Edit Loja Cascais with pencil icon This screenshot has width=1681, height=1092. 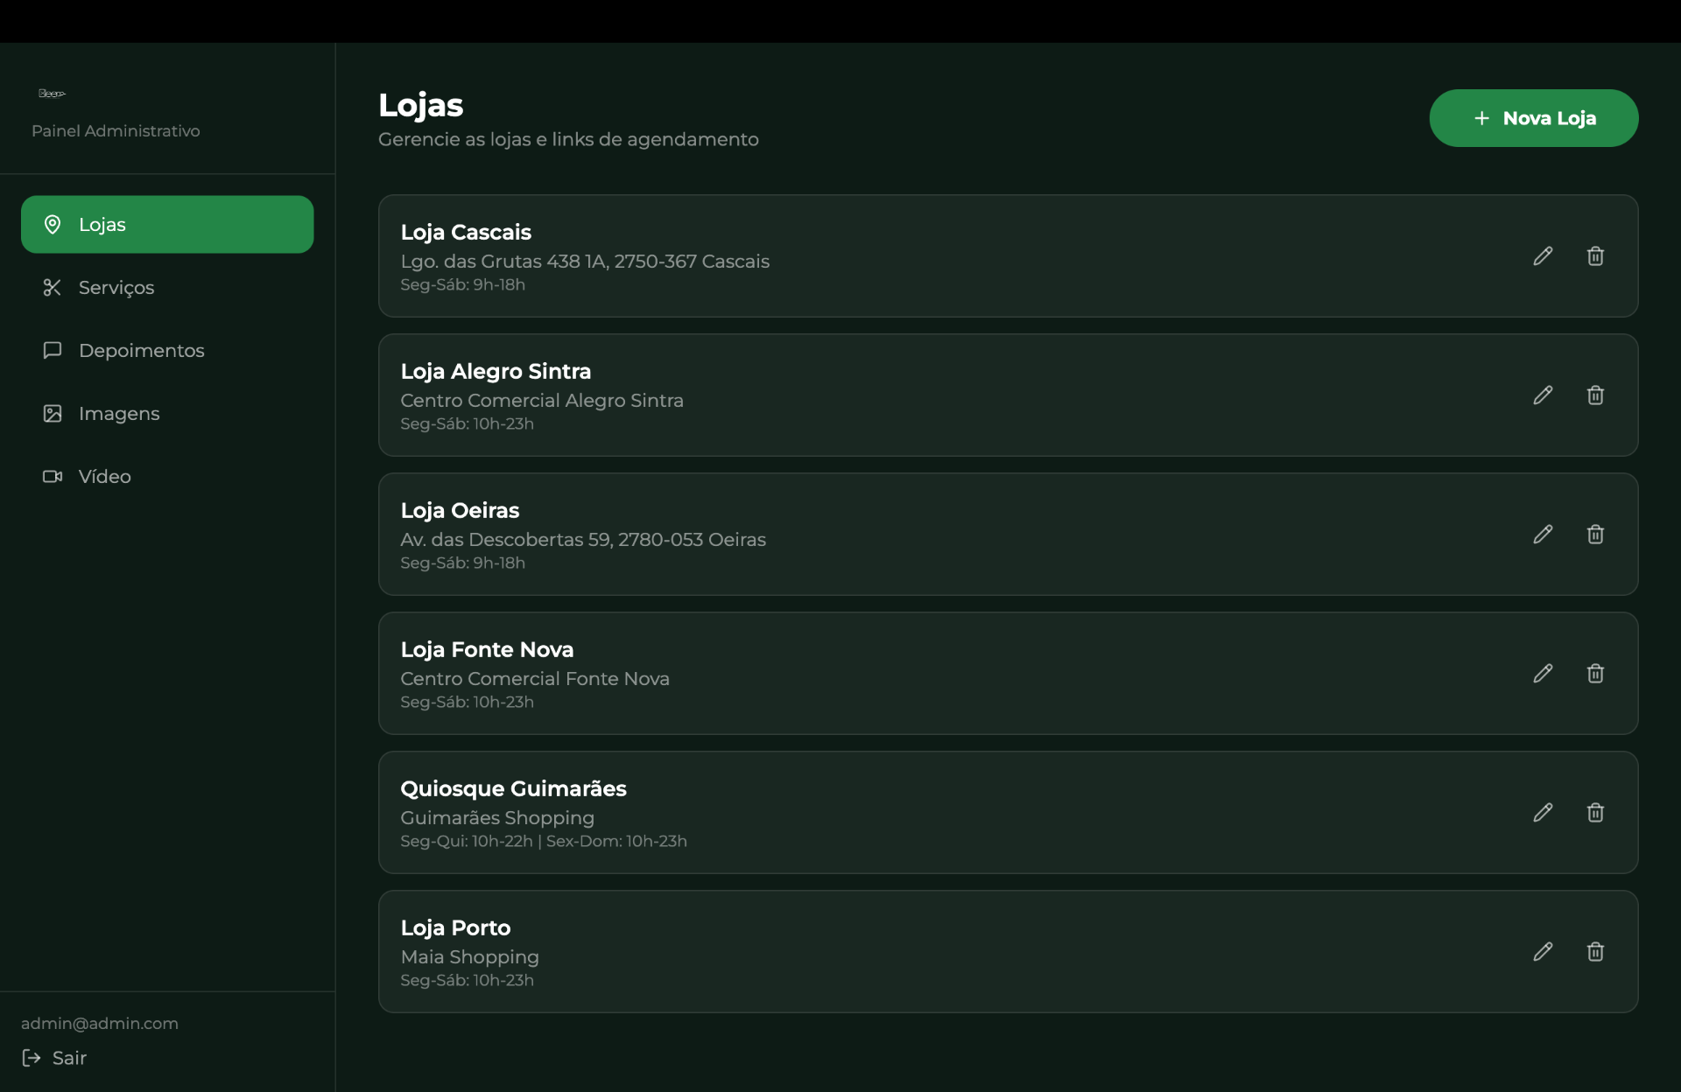click(x=1543, y=255)
